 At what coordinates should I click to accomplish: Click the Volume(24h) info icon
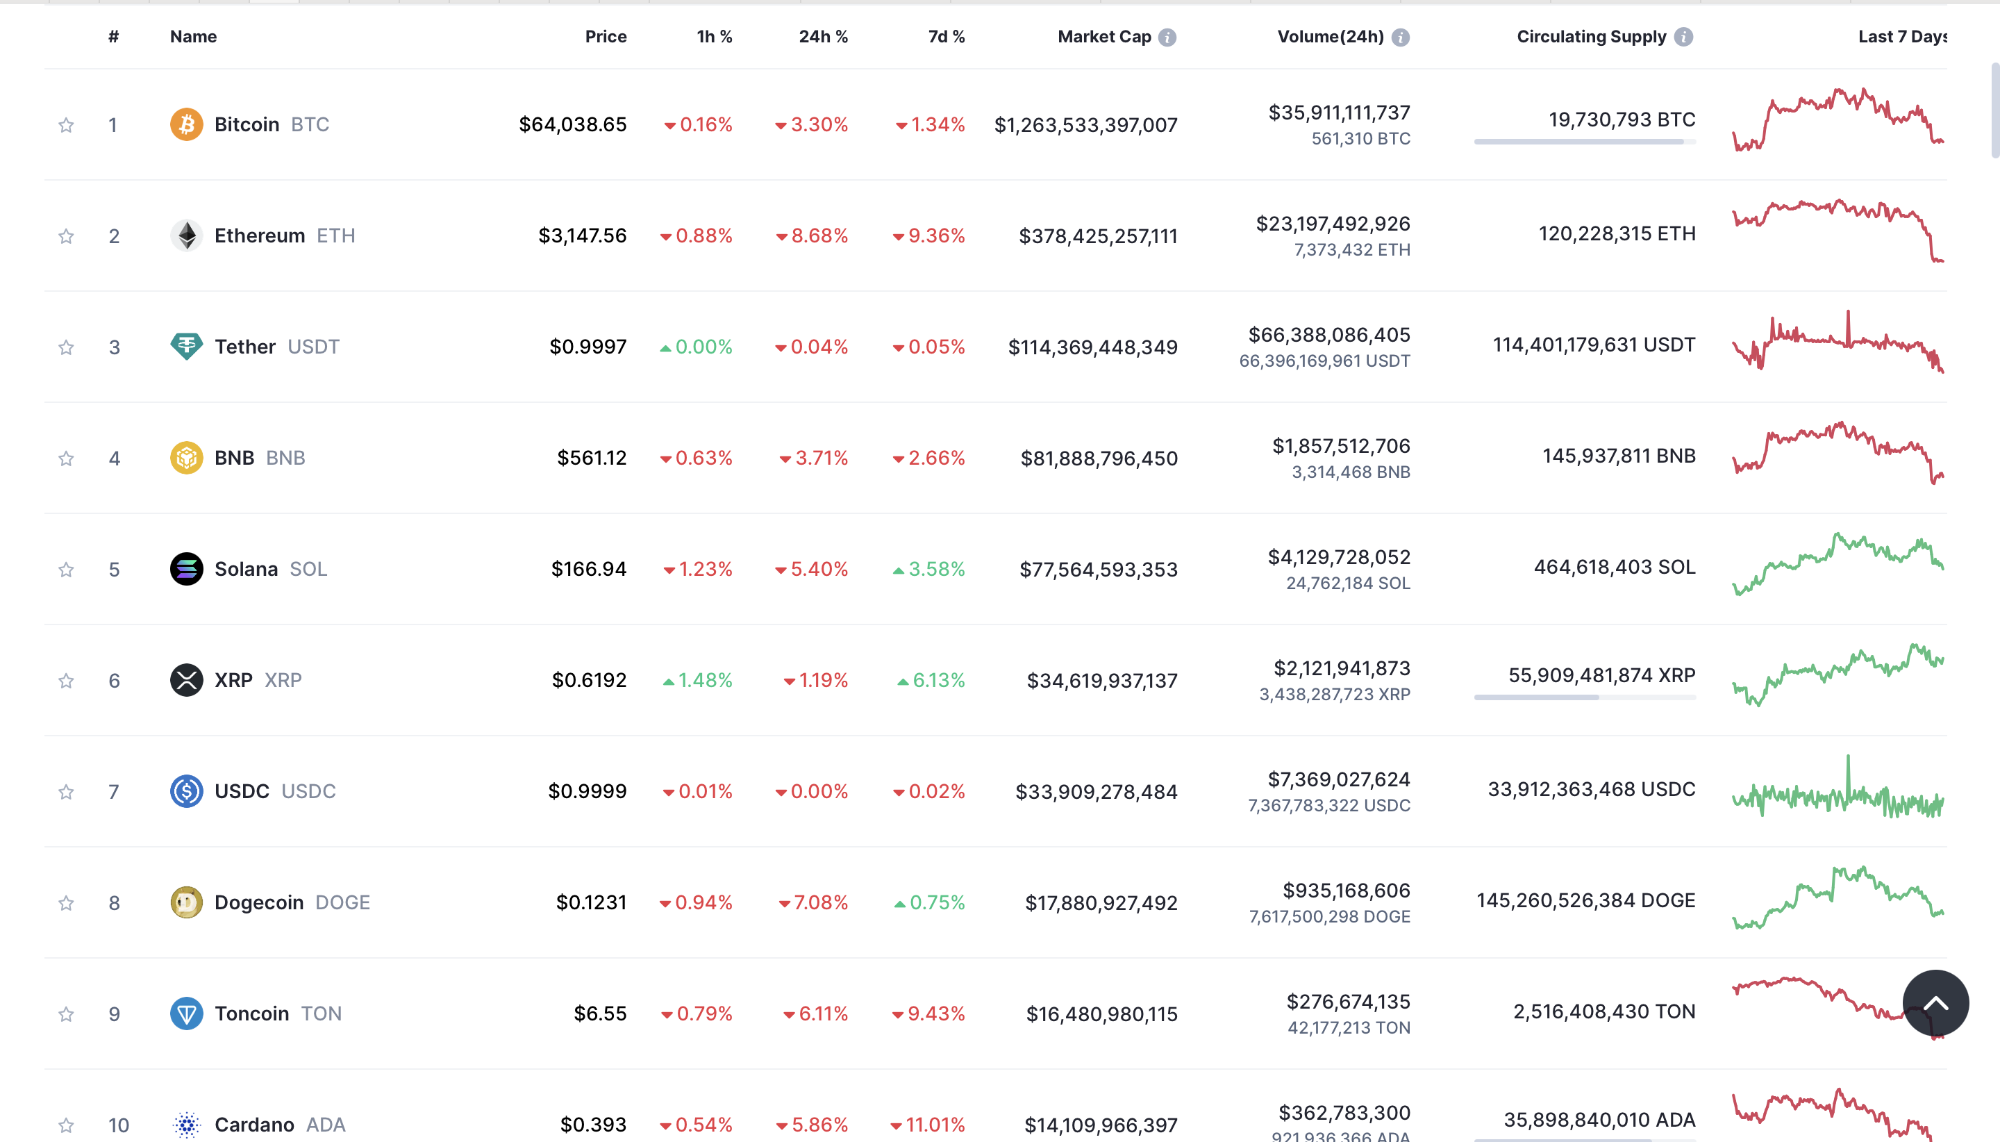(x=1400, y=37)
